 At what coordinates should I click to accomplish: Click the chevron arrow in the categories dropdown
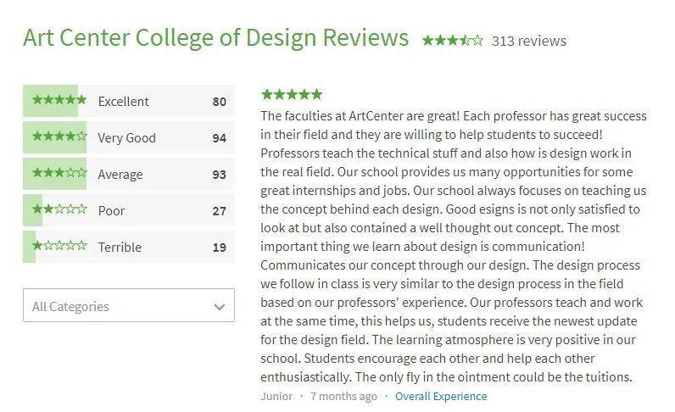point(220,307)
